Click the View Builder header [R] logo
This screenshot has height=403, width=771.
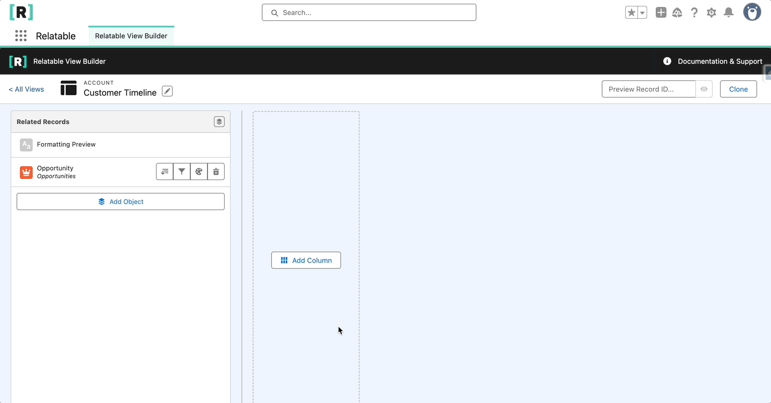[x=18, y=62]
